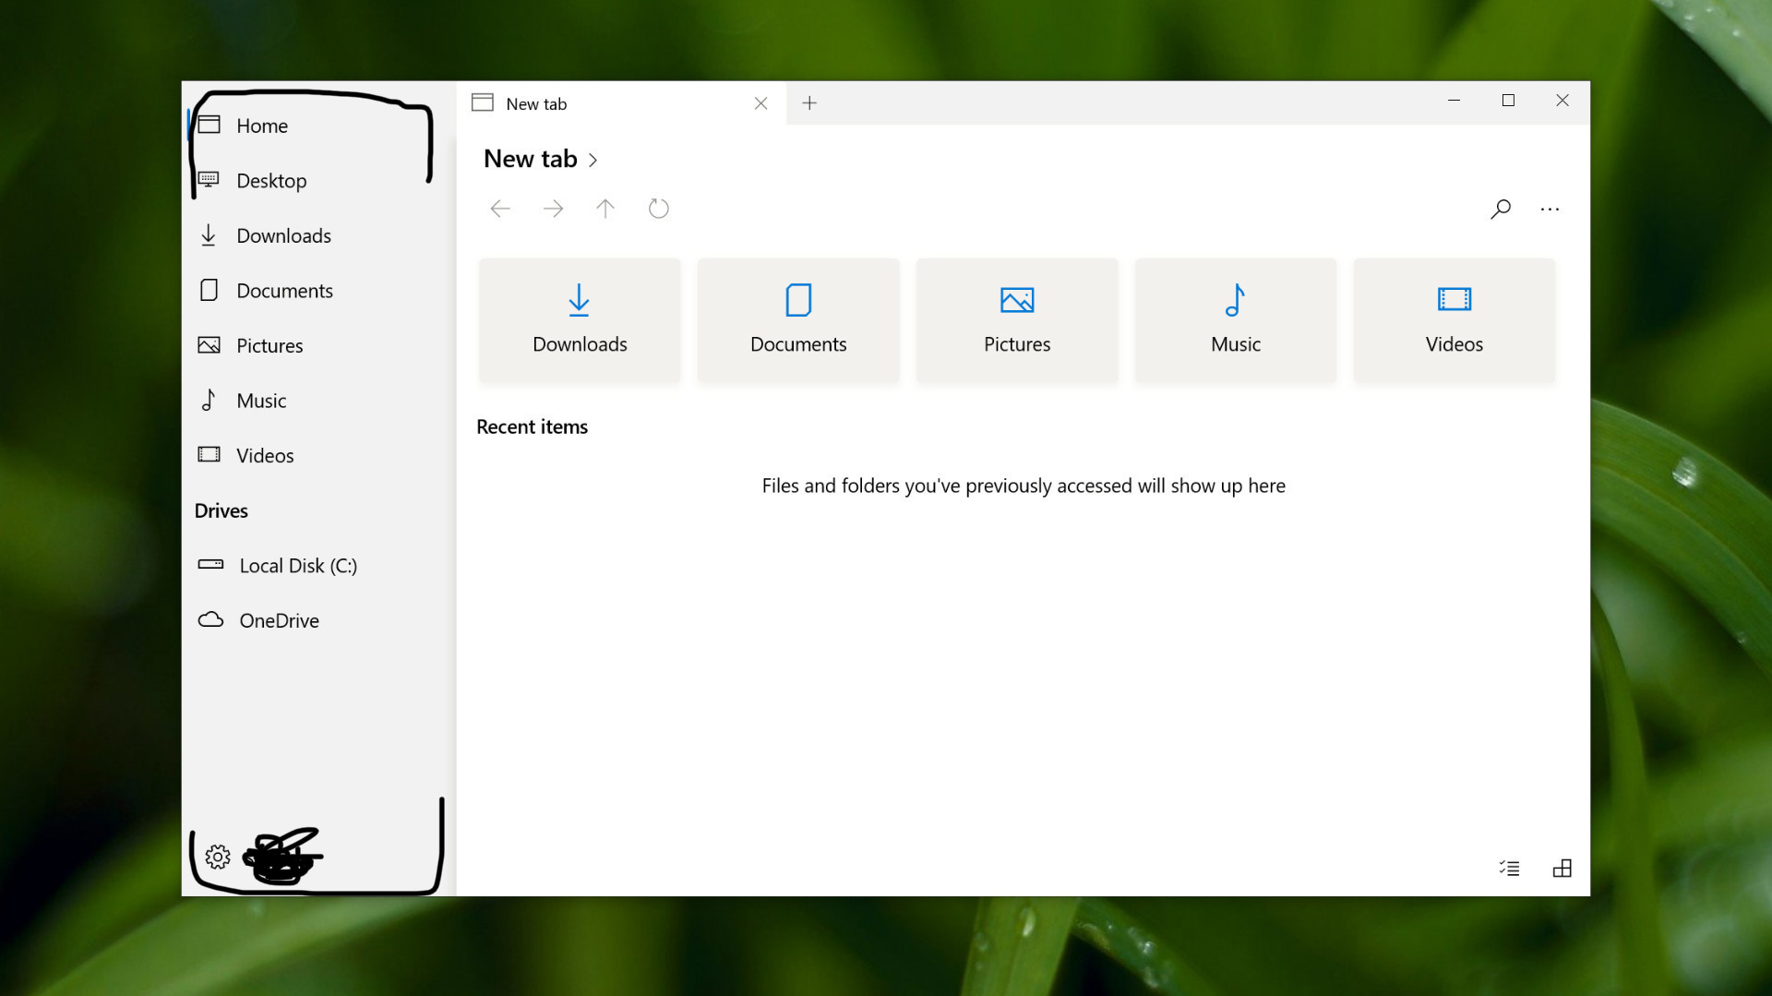Open the Music quick access card
This screenshot has height=996, width=1772.
click(x=1235, y=320)
